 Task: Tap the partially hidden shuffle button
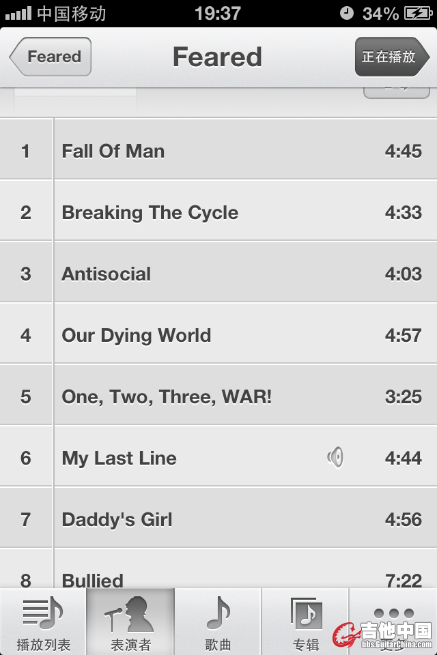tap(397, 93)
